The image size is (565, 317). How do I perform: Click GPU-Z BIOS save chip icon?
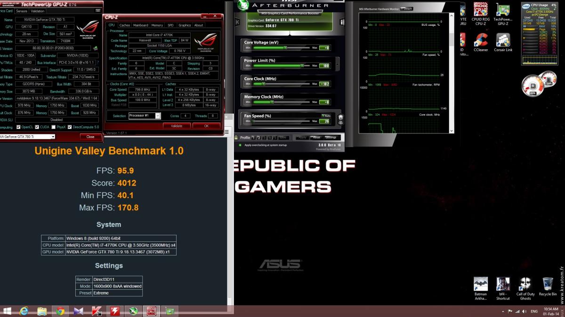click(x=96, y=48)
